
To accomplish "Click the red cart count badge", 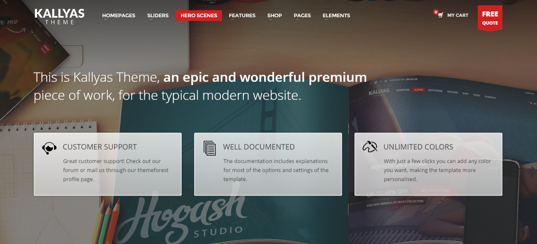I will 436,12.
